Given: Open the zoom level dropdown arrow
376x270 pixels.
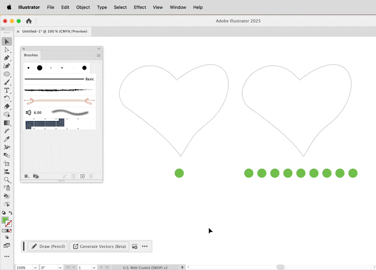Looking at the screenshot, I should pos(35,267).
